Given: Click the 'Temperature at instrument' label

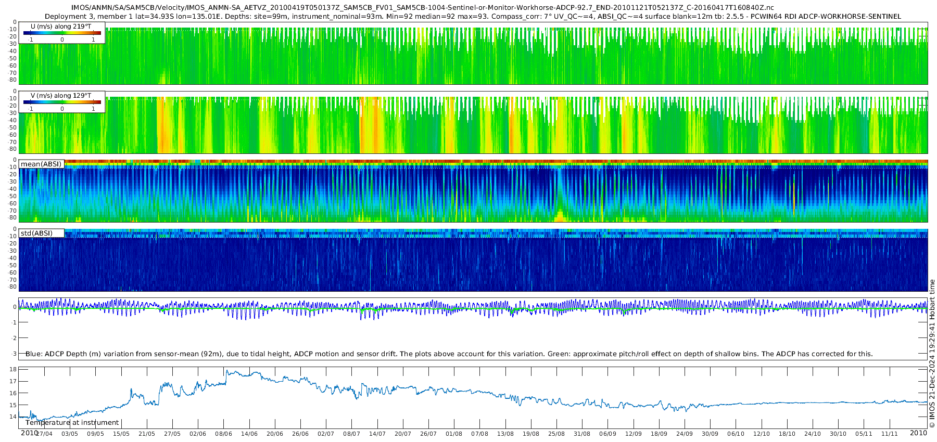Looking at the screenshot, I should tap(72, 423).
